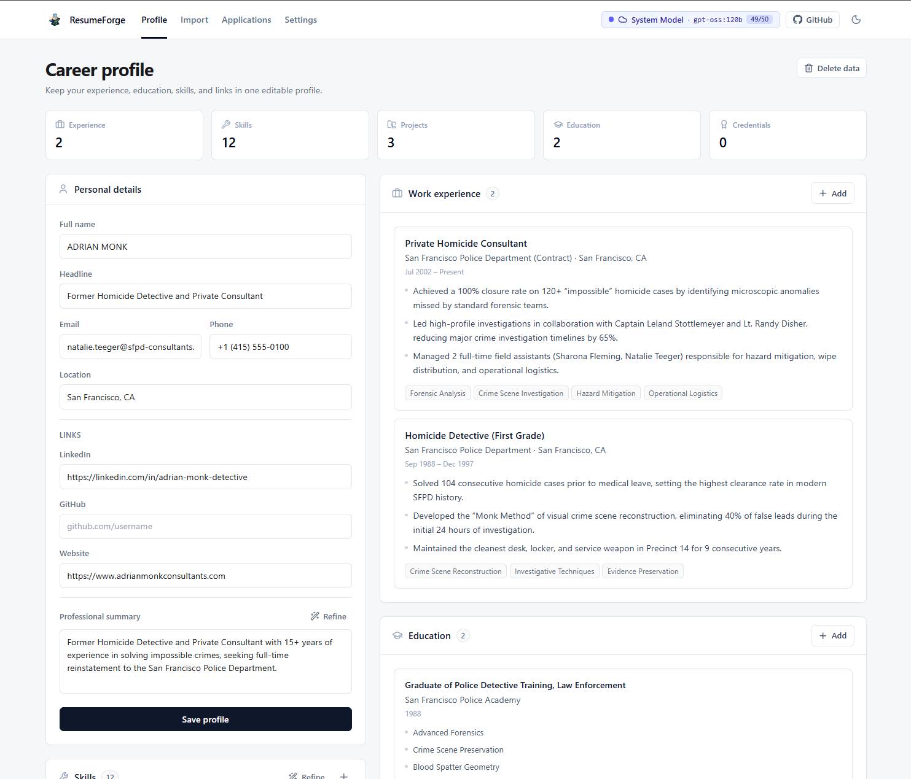Screen dimensions: 911x779
Task: Add a new work experience entry
Action: click(832, 193)
